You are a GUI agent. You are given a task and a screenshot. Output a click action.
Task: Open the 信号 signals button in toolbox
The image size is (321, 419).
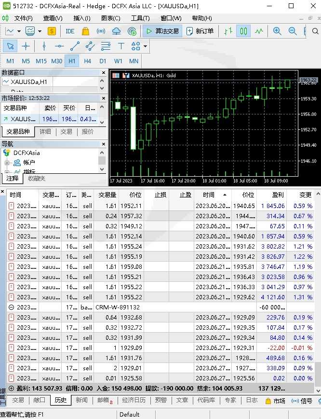pyautogui.click(x=302, y=401)
